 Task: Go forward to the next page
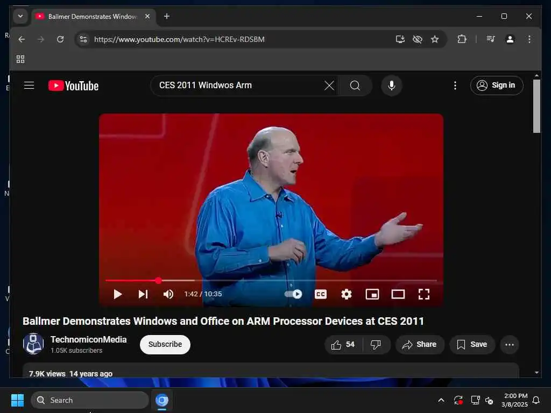(41, 39)
